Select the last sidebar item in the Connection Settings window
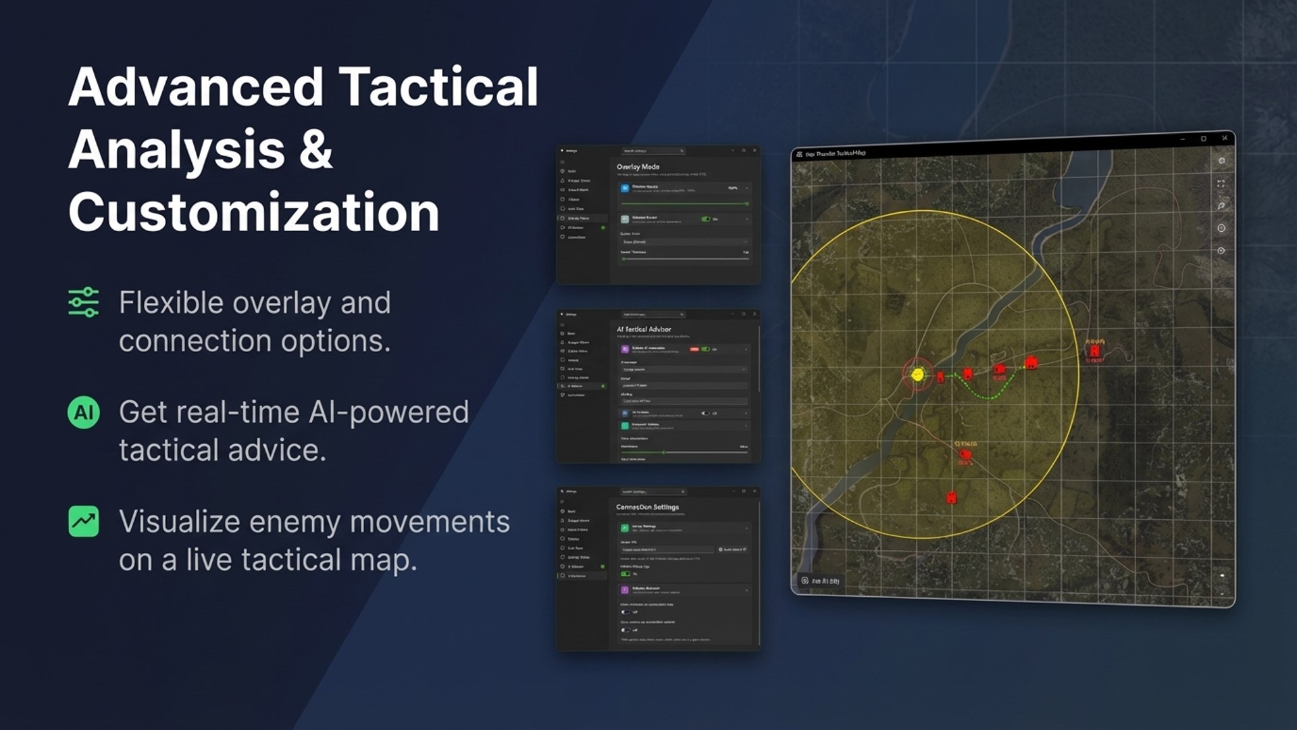 (577, 576)
